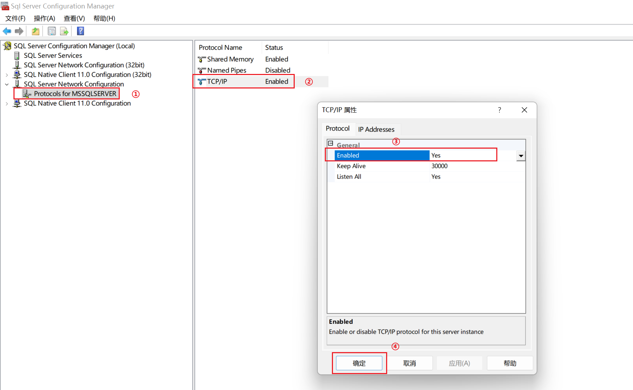Image resolution: width=633 pixels, height=390 pixels.
Task: Click the Listen All value Yes
Action: pos(436,177)
